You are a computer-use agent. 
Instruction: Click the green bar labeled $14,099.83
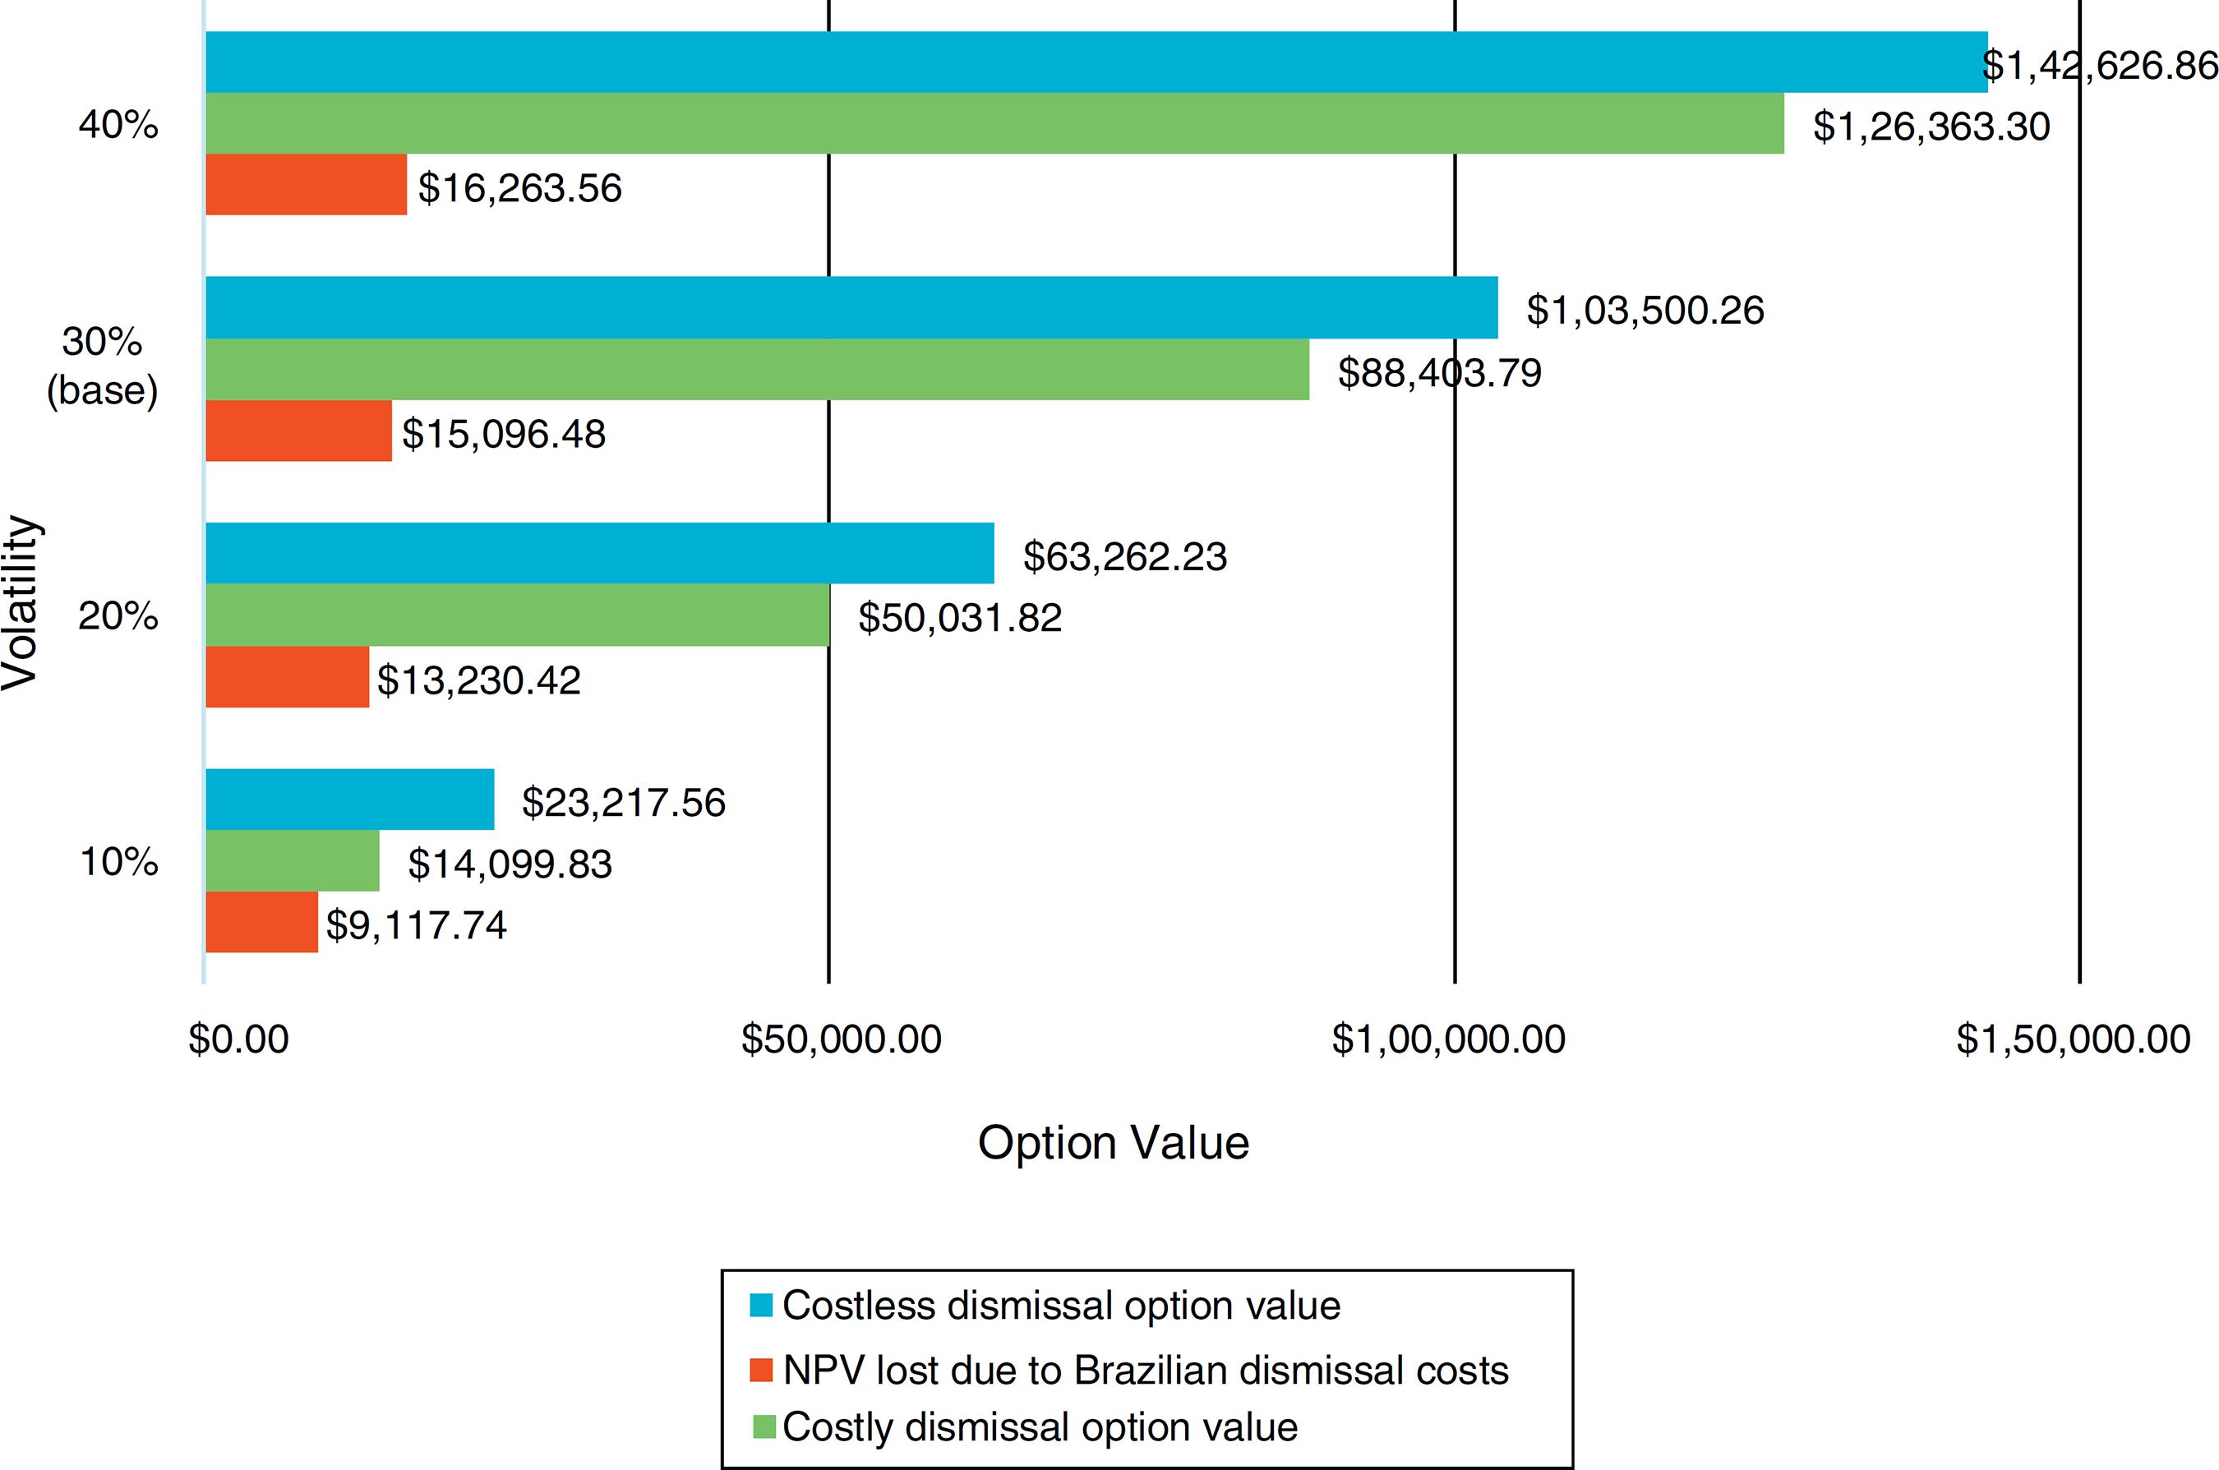click(292, 860)
